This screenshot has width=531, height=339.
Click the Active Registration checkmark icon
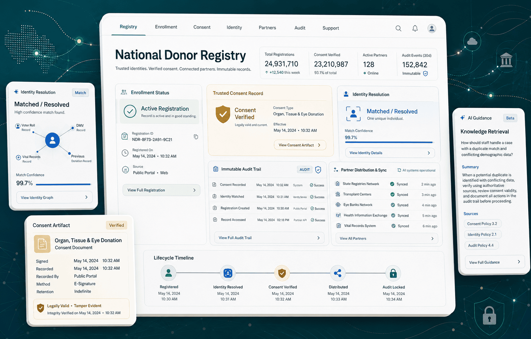point(130,111)
